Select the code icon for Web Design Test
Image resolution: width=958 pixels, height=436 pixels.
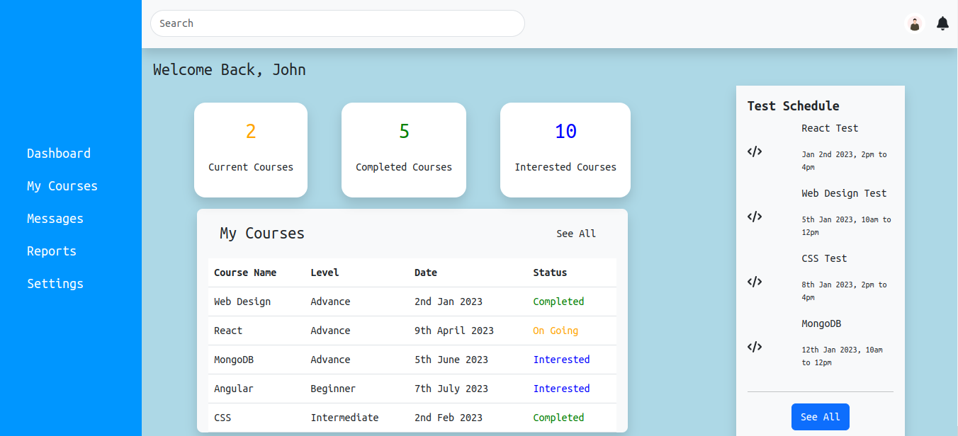point(755,217)
